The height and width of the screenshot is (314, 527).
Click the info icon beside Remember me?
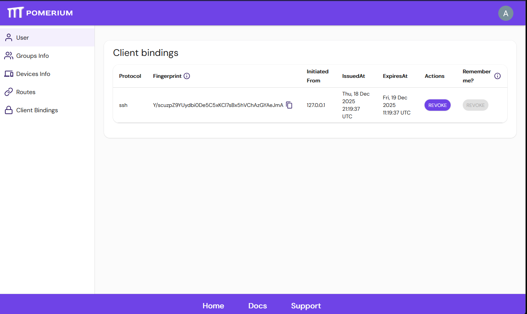(x=498, y=76)
